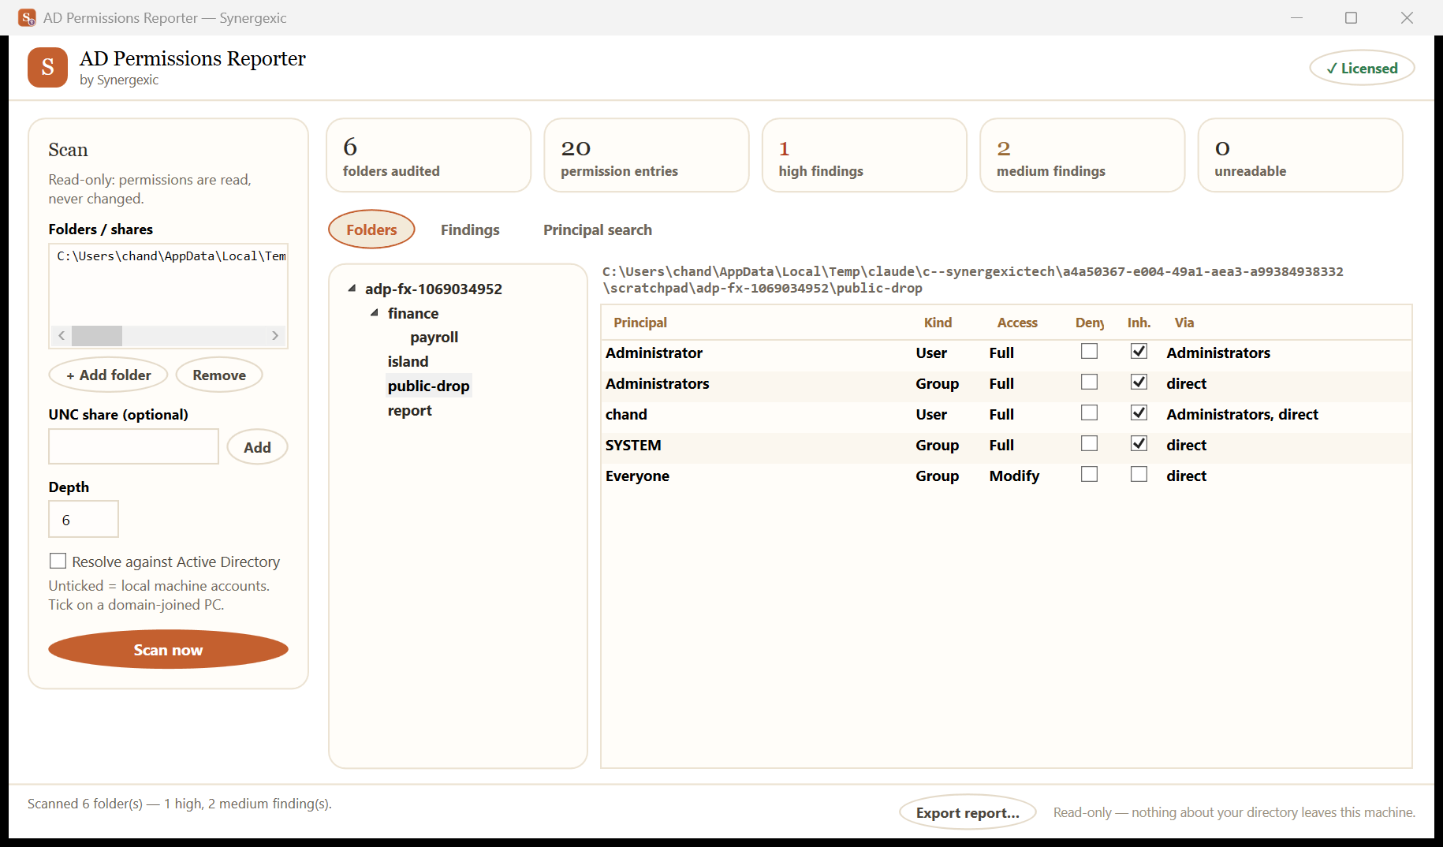Toggle Deny checkbox for chand row

tap(1089, 413)
